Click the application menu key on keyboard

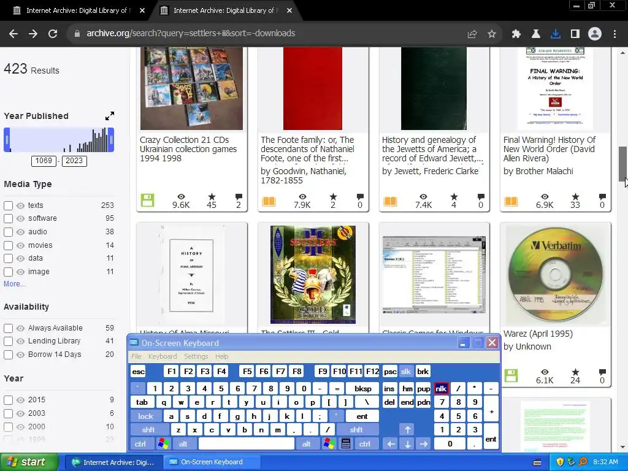(346, 444)
